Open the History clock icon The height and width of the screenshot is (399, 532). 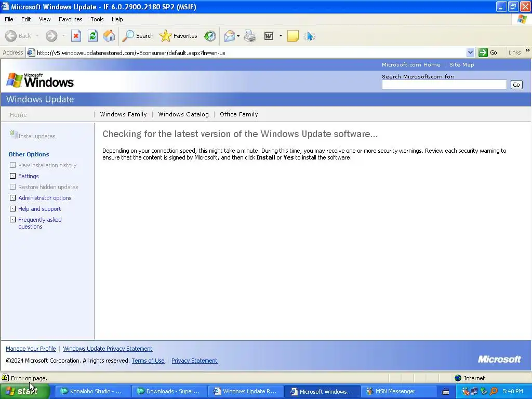pos(210,36)
